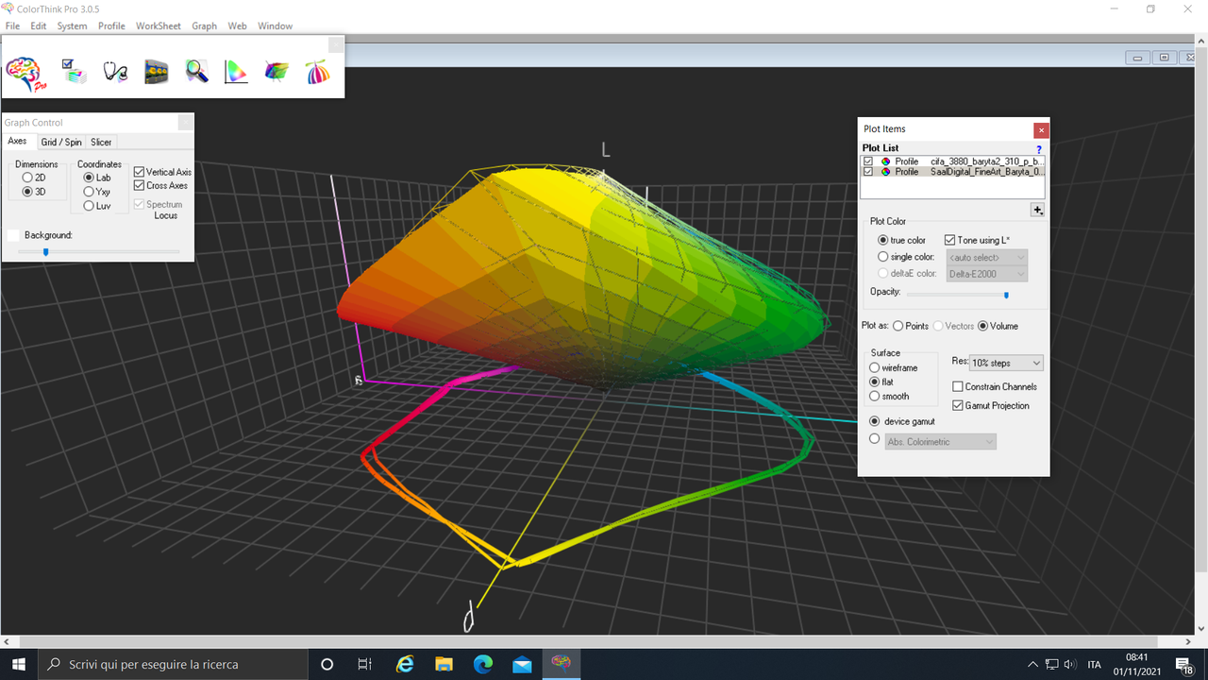The width and height of the screenshot is (1208, 680).
Task: Open the File menu
Action: tap(12, 25)
